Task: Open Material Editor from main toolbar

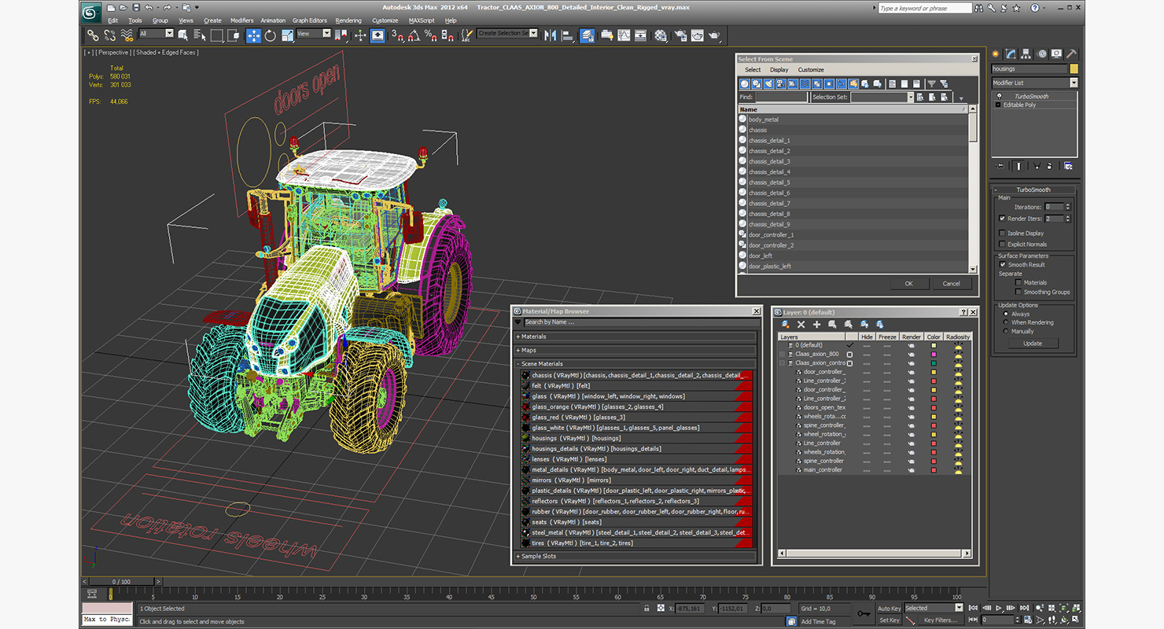Action: (660, 35)
